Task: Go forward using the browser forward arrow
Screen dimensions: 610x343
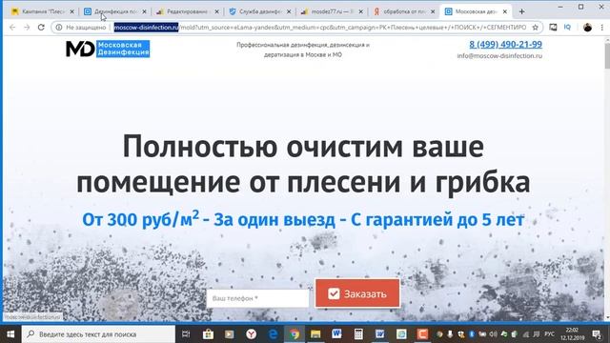Action: pos(27,28)
